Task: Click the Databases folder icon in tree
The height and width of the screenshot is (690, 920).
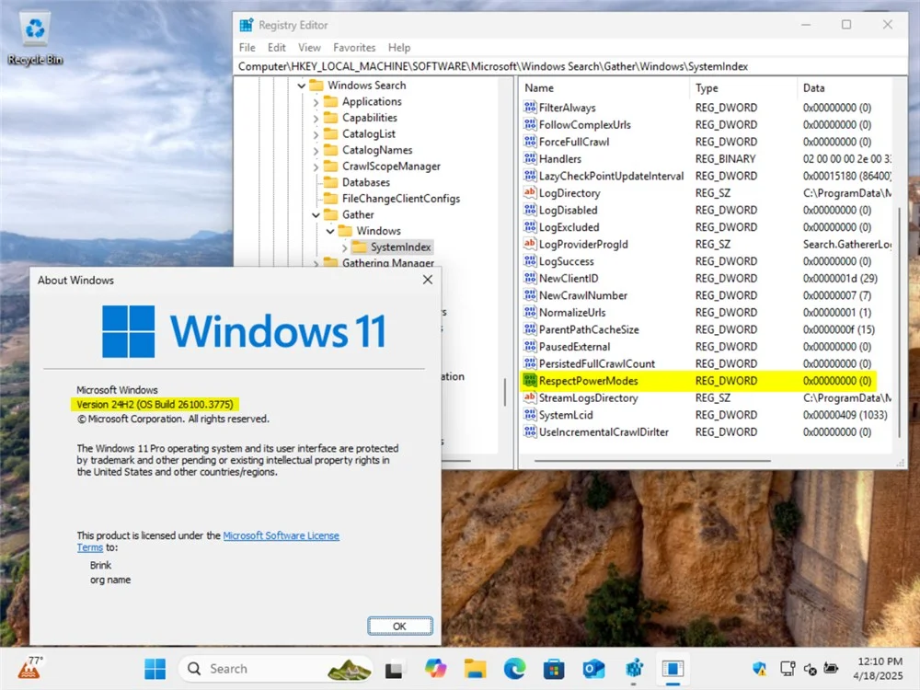Action: point(331,182)
